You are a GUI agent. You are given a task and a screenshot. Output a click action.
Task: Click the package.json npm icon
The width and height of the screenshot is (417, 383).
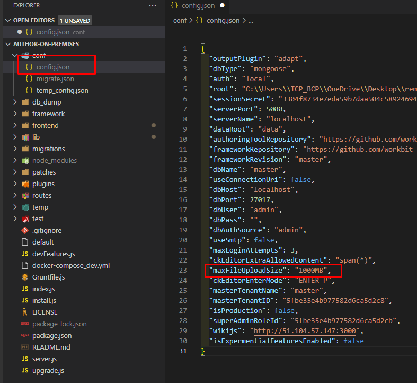[25, 335]
